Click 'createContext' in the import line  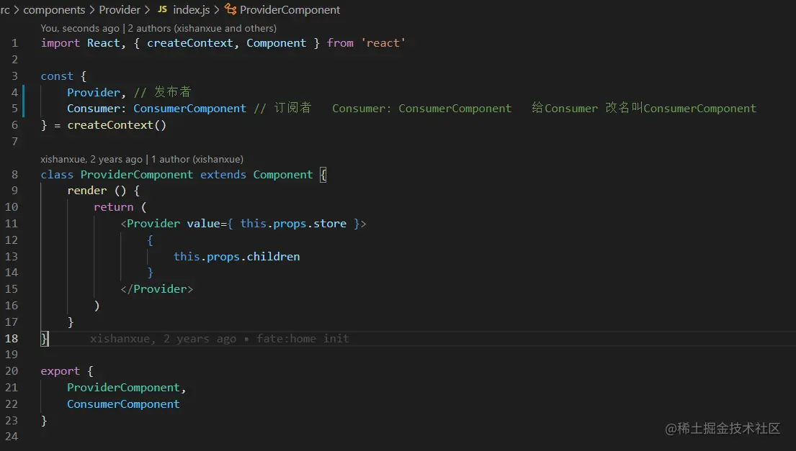[190, 43]
